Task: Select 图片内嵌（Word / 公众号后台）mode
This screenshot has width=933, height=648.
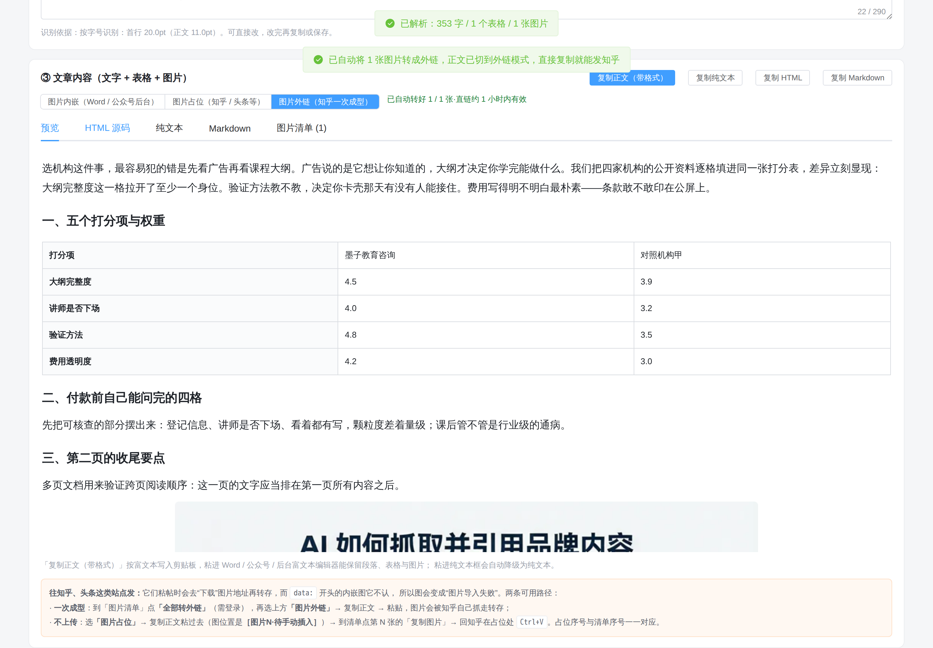Action: tap(103, 101)
